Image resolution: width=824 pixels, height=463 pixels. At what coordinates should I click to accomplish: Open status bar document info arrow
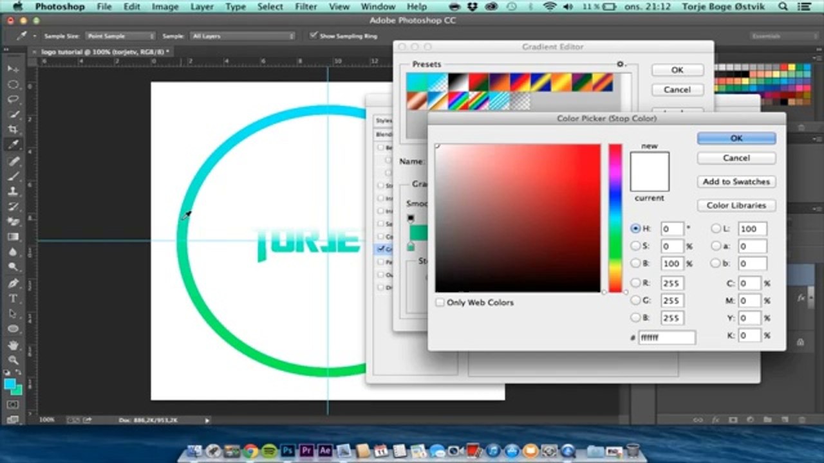point(207,420)
